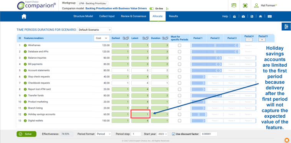Click the Latest field for Holiday savings accounts

click(x=140, y=115)
